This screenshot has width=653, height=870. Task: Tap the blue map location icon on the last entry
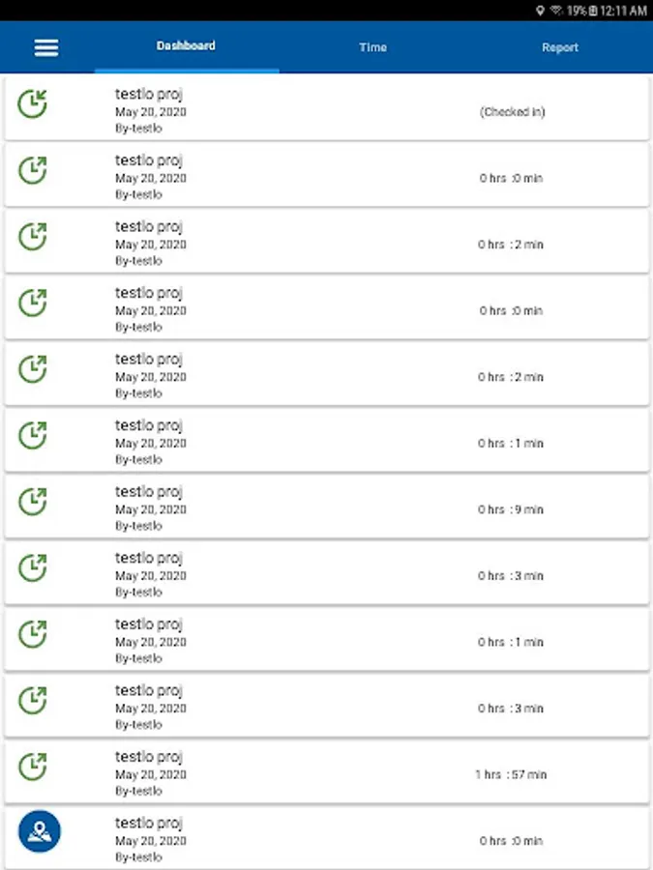pos(40,831)
